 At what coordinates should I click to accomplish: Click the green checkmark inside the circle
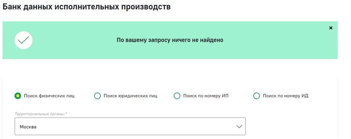coord(23,40)
